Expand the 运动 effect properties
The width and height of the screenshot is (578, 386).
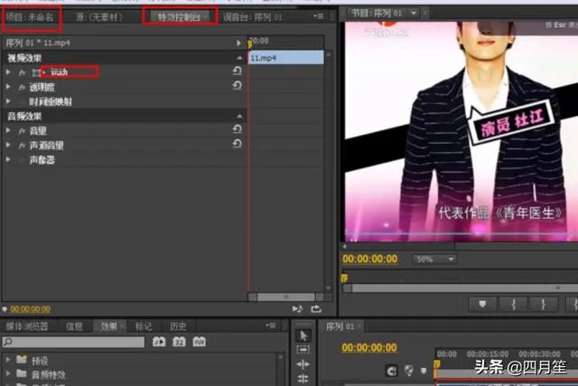click(8, 72)
